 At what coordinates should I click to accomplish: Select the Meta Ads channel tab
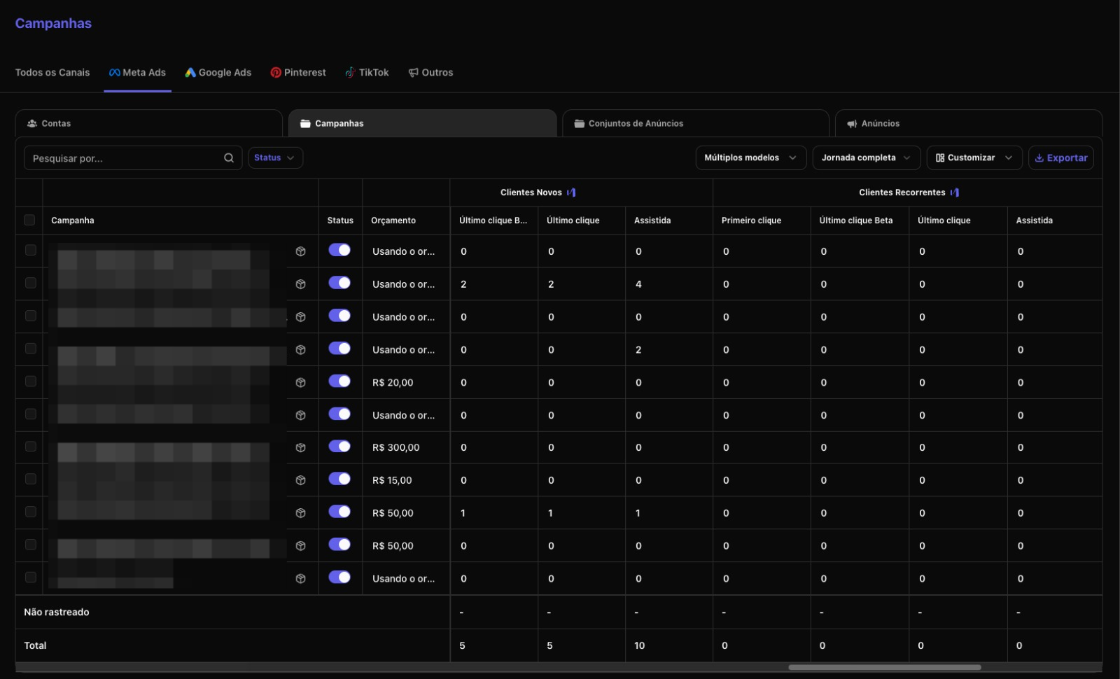(137, 73)
